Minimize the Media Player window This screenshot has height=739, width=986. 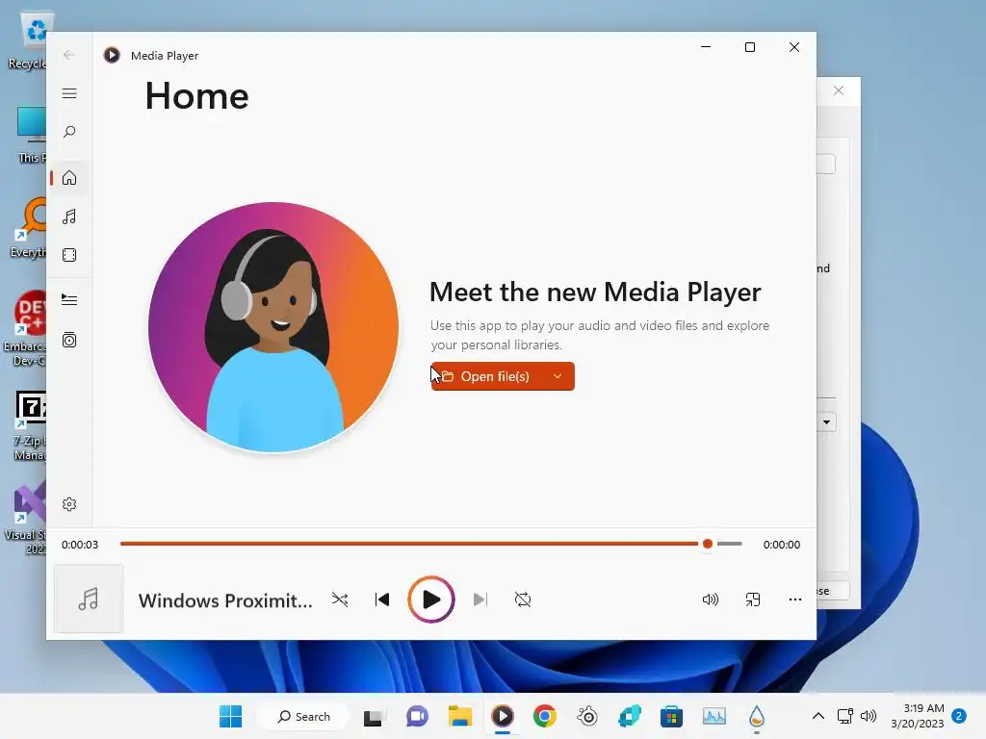[x=706, y=47]
